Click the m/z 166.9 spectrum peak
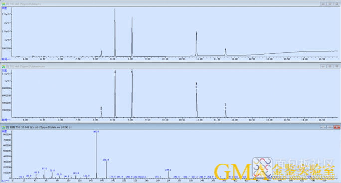Screen dimensions: 341x183 [x=106, y=170]
